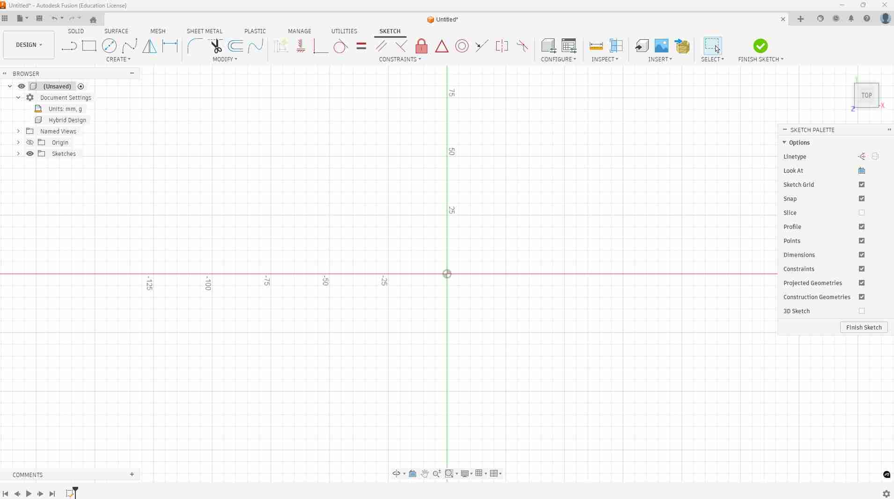Image resolution: width=894 pixels, height=499 pixels.
Task: Click the Fix/Unfix lock constraint icon
Action: (421, 46)
